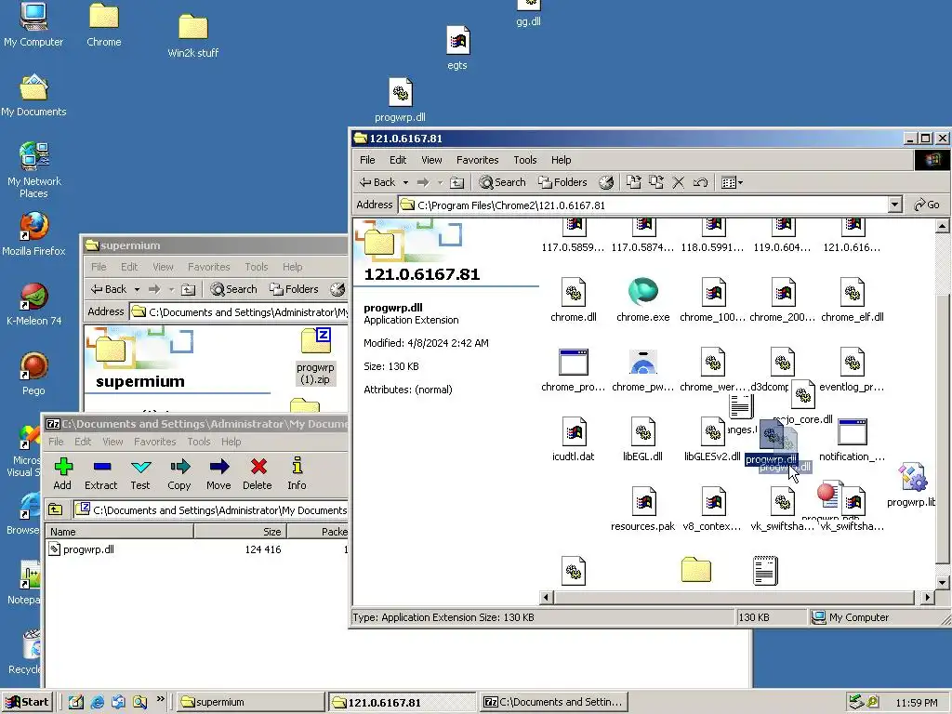
Task: Open the File menu in 121.0.6167.81
Action: point(367,160)
